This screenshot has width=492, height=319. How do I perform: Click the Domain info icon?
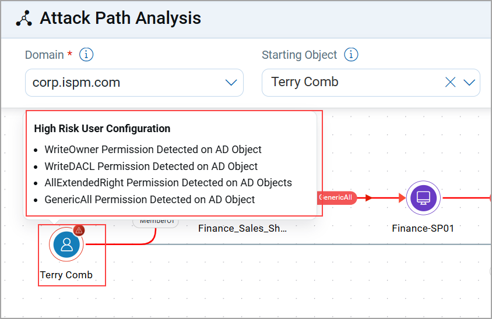coord(86,55)
